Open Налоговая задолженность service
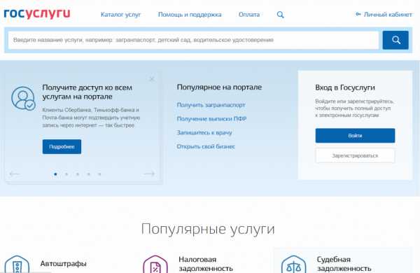Screen dimensions: 420x273 (x=206, y=264)
